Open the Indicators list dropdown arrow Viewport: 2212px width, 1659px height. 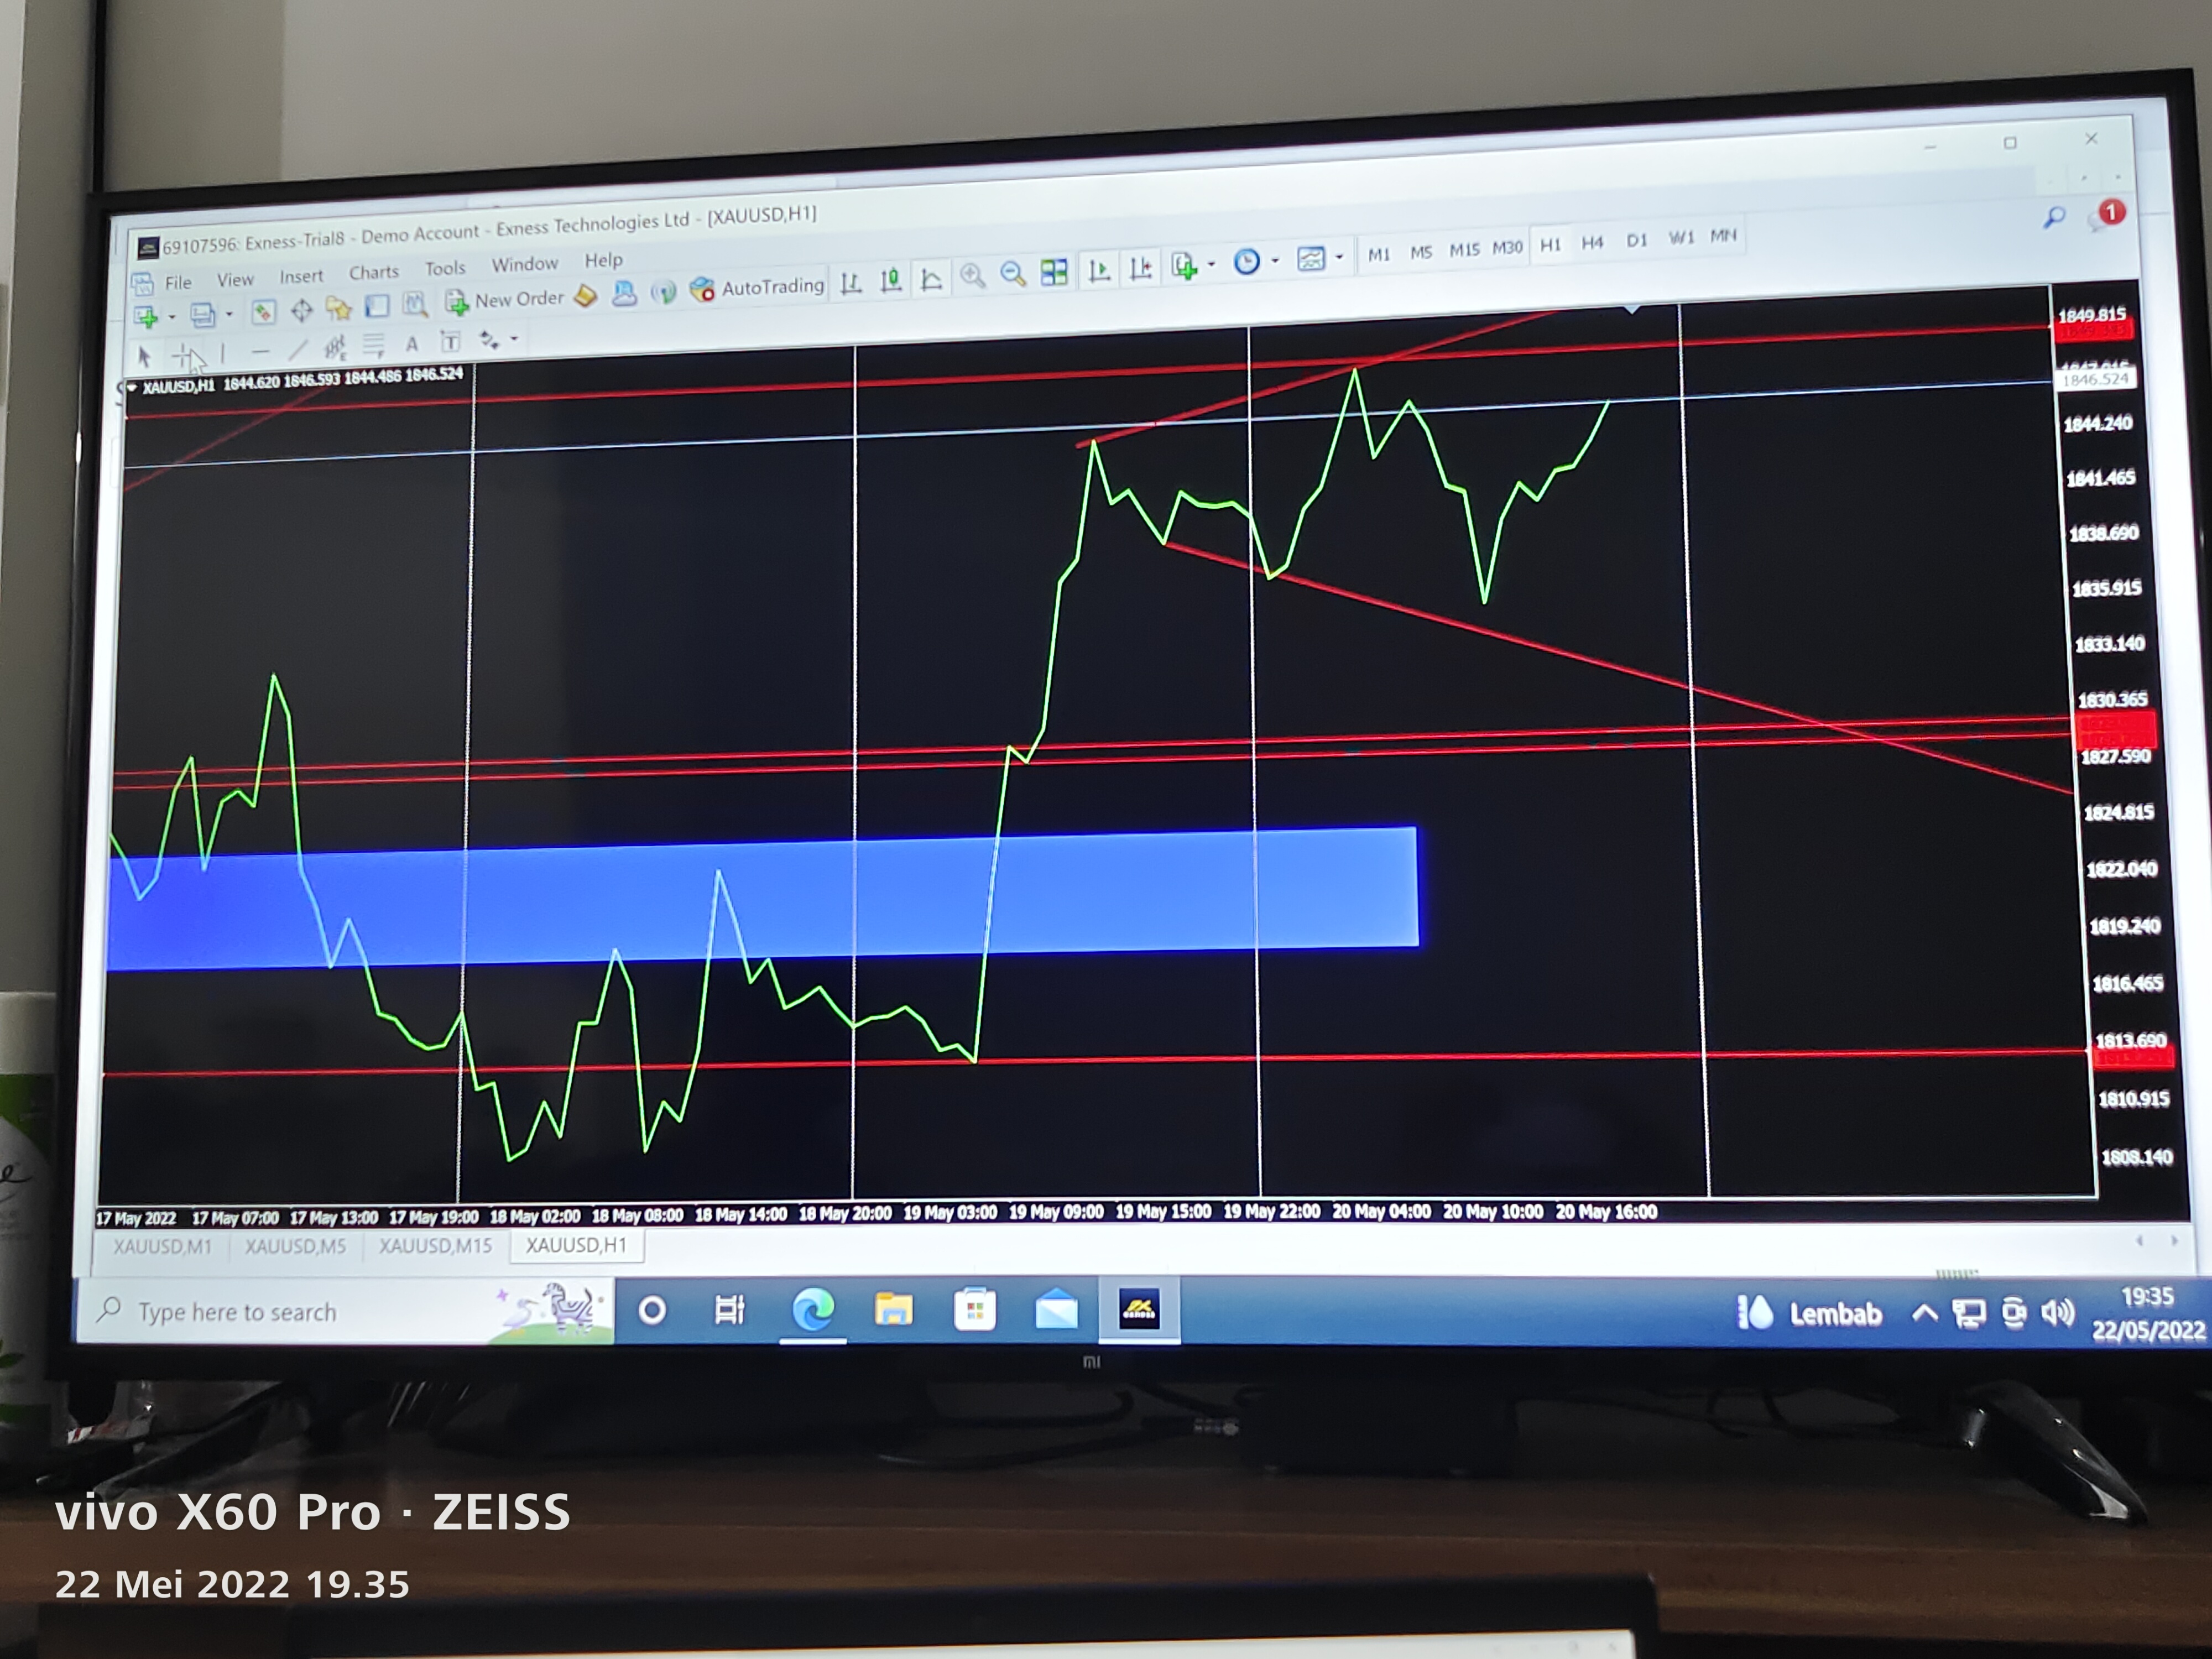[1212, 265]
